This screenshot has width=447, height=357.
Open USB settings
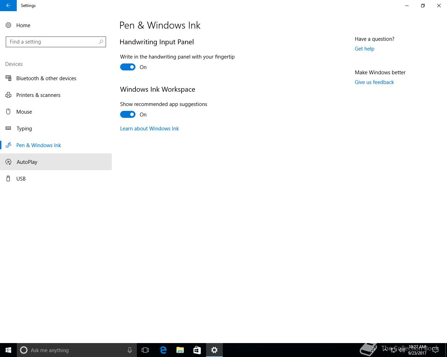[56, 178]
